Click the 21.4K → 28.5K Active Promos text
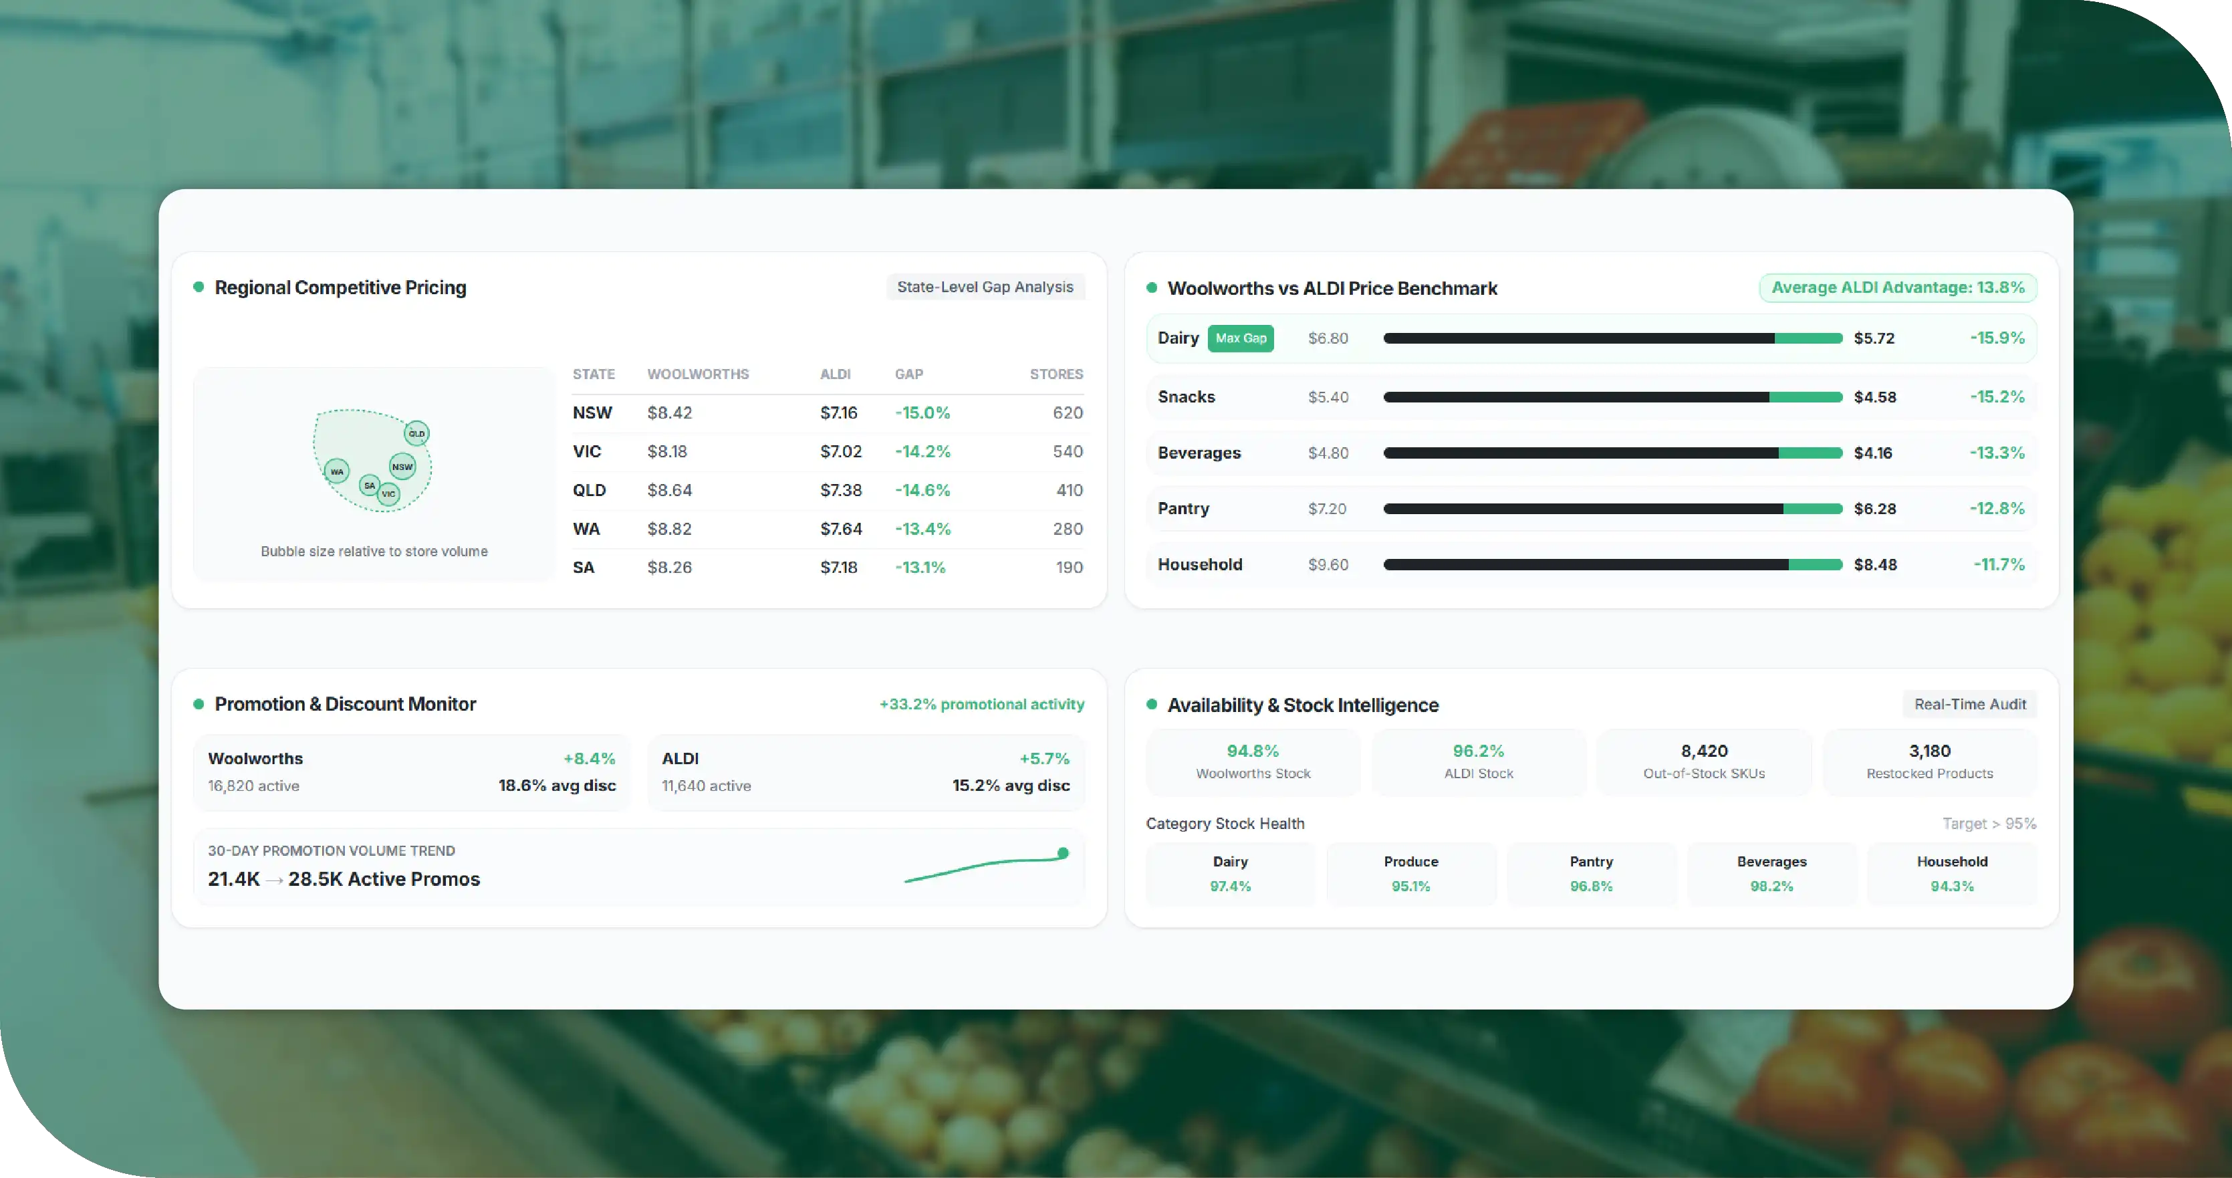The image size is (2232, 1178). 344,879
